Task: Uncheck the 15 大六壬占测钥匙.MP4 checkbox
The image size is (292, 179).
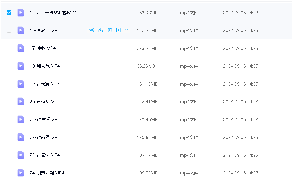Action: coord(9,12)
